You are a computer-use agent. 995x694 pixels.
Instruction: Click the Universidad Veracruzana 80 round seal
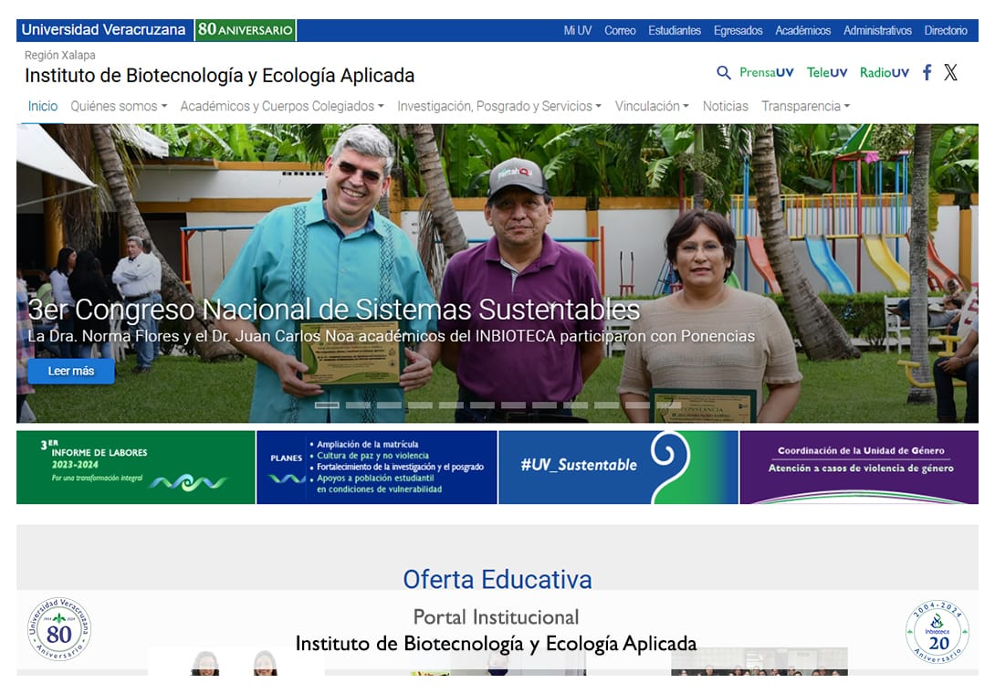59,629
